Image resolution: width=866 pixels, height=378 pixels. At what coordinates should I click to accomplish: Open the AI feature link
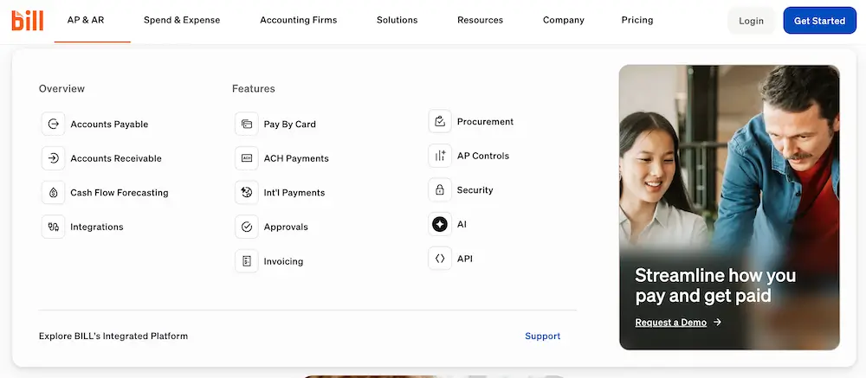pos(462,224)
